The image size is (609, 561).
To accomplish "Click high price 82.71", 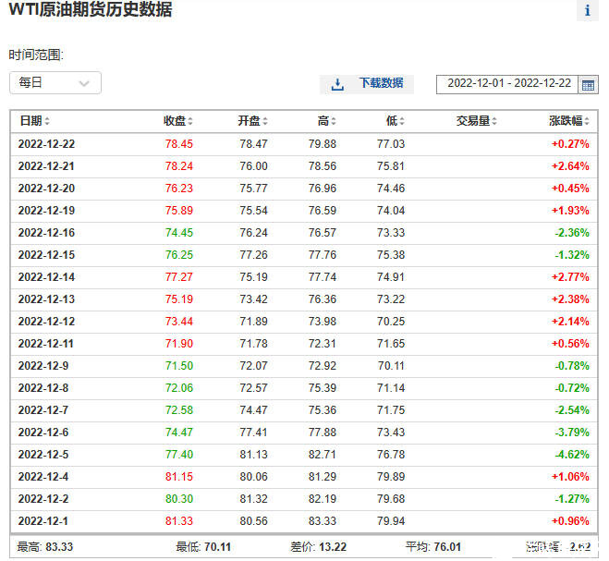I will (323, 454).
